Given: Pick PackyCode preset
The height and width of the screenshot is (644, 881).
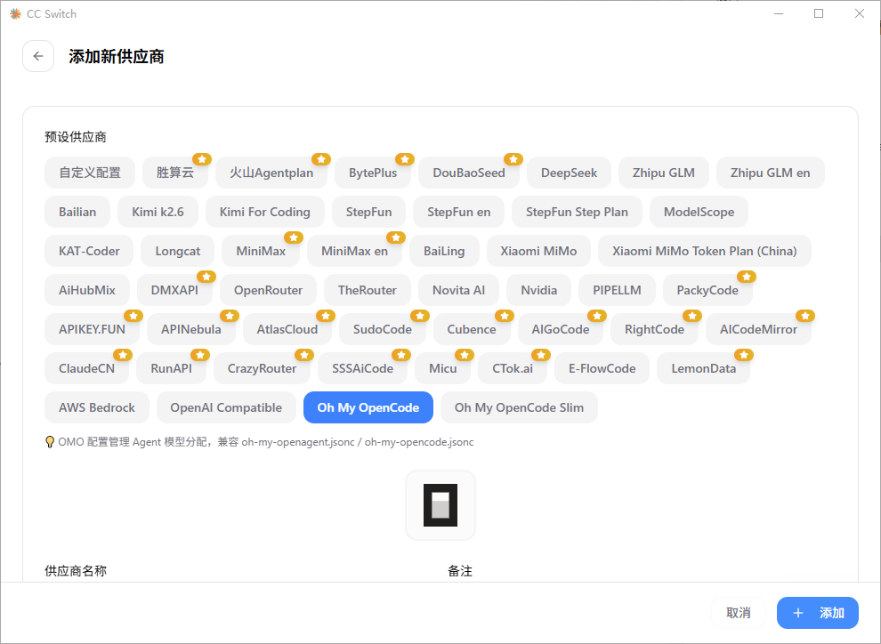Looking at the screenshot, I should tap(707, 290).
